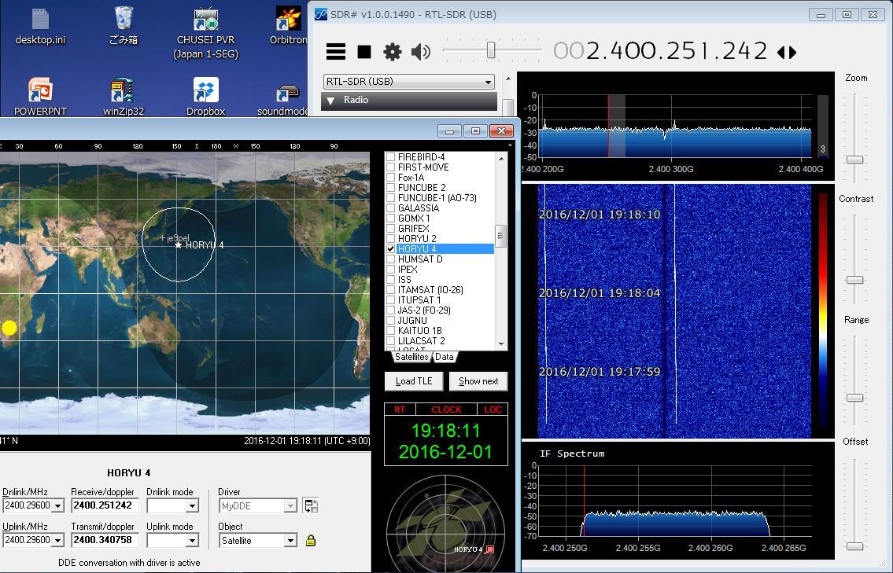Image resolution: width=893 pixels, height=573 pixels.
Task: Click the je9pel station marker
Action: (x=163, y=238)
